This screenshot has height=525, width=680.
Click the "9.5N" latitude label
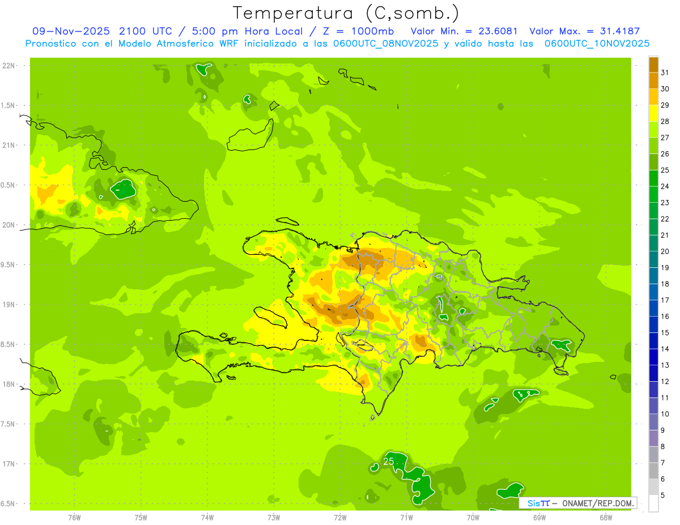pos(8,264)
